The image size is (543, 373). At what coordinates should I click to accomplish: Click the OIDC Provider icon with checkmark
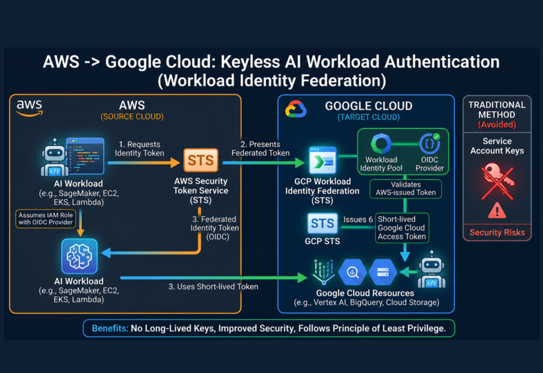pyautogui.click(x=430, y=143)
